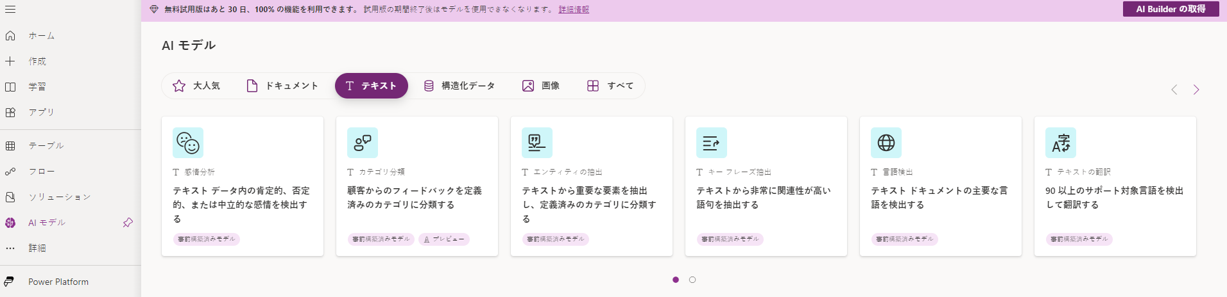Collapse the hamburger navigation menu
The width and height of the screenshot is (1227, 297).
tap(10, 10)
